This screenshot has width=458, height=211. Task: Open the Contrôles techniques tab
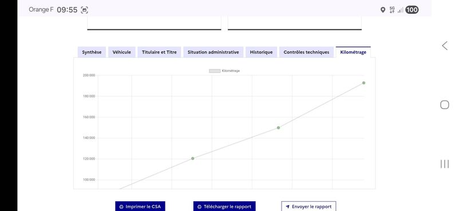306,52
